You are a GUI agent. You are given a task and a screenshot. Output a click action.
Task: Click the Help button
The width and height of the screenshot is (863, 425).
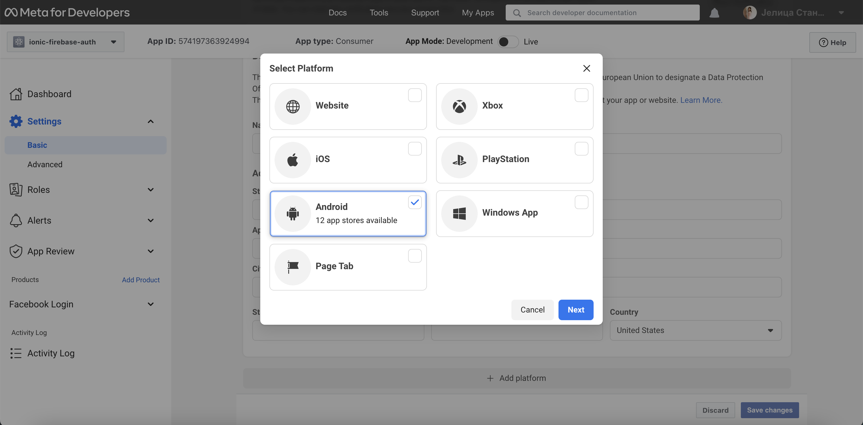tap(832, 42)
